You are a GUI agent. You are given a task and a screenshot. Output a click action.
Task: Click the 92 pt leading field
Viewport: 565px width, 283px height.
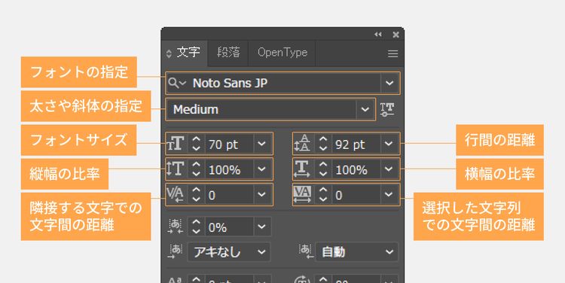(x=356, y=144)
